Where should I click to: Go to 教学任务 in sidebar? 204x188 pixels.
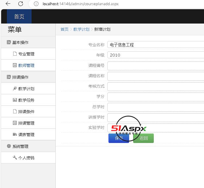[26, 100]
